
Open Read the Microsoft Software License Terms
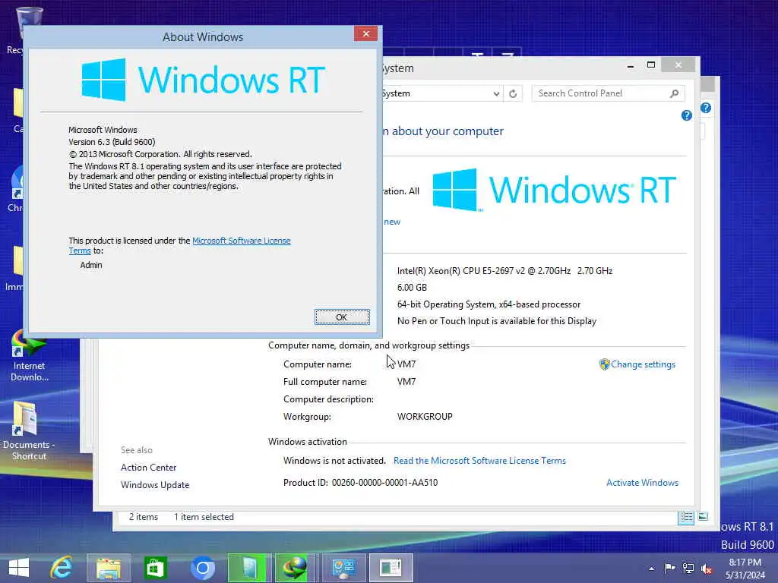pos(479,461)
